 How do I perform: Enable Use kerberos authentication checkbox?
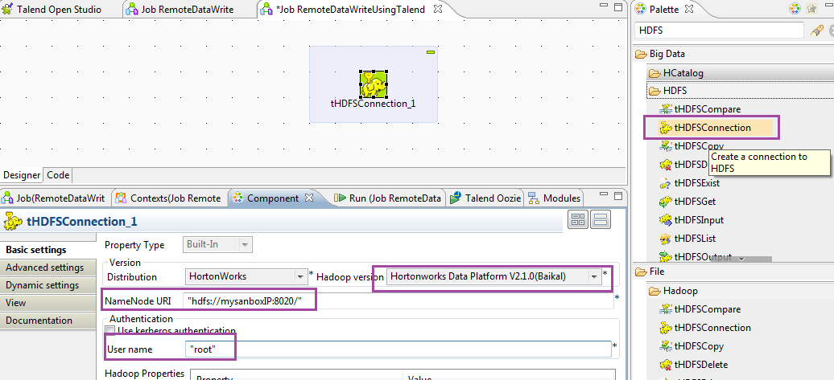tap(110, 331)
